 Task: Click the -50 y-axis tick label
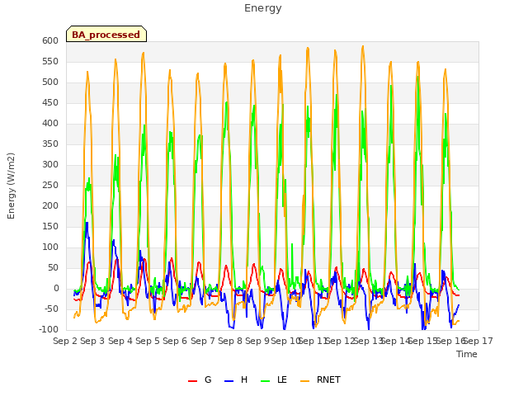50,309
